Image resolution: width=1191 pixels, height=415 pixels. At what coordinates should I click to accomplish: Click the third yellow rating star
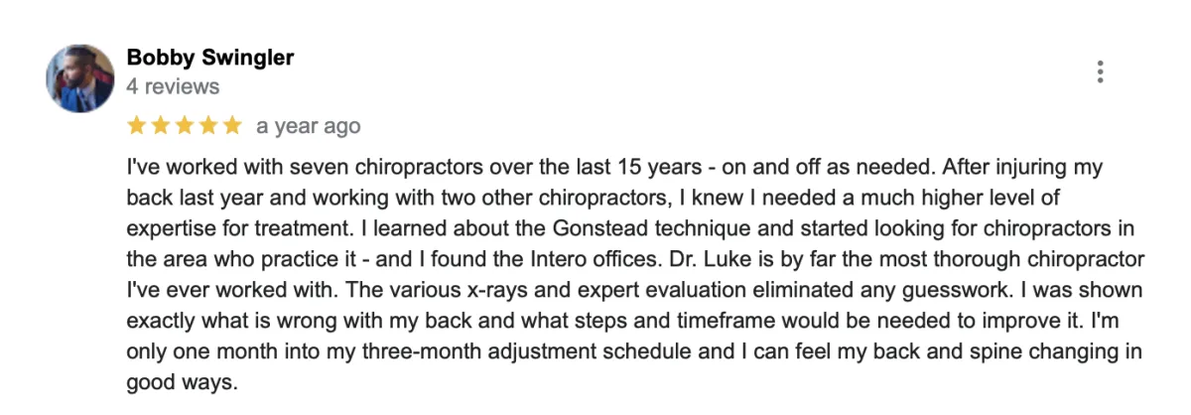point(184,126)
